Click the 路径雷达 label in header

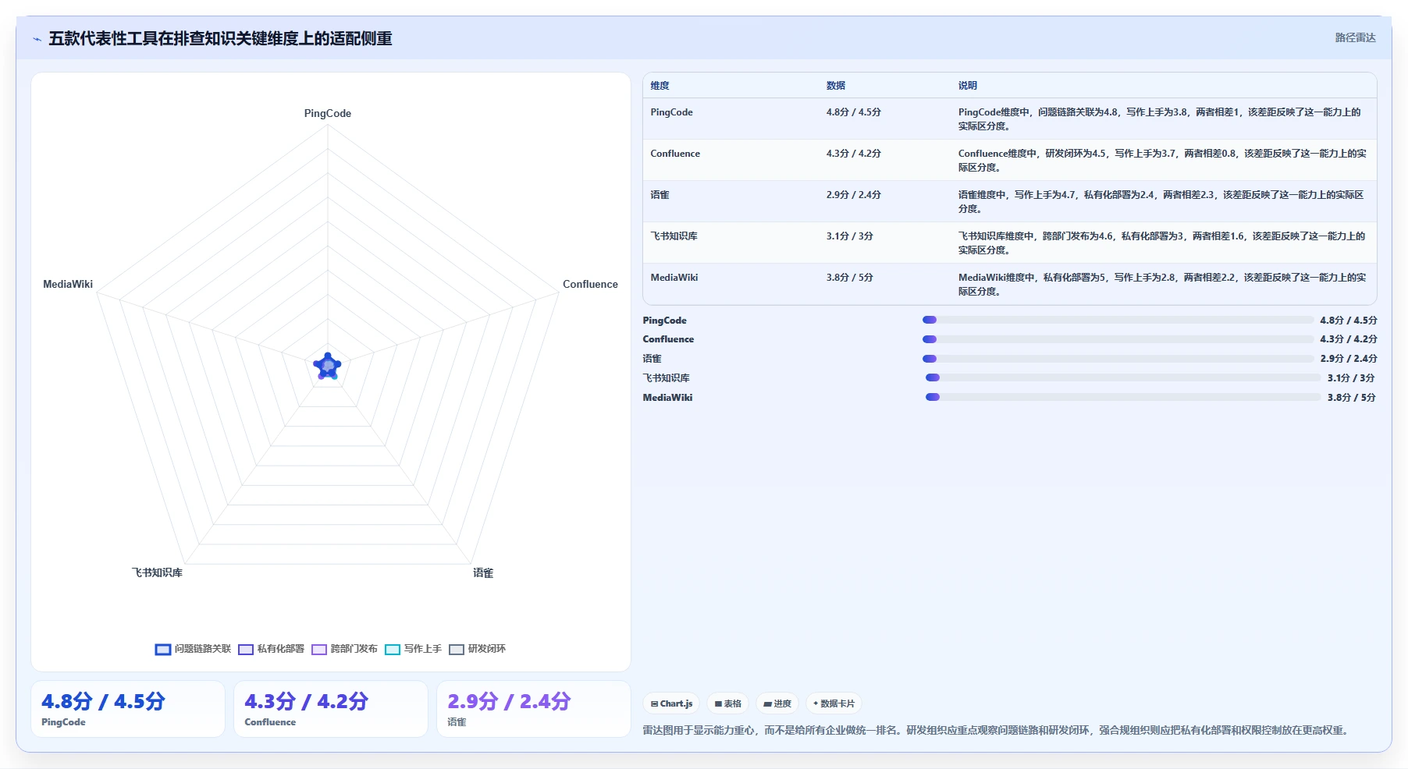click(1355, 37)
